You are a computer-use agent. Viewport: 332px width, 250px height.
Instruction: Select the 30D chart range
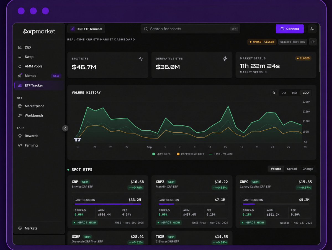[305, 93]
